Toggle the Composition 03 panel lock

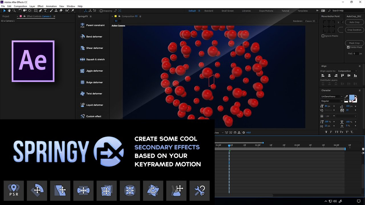coord(119,16)
